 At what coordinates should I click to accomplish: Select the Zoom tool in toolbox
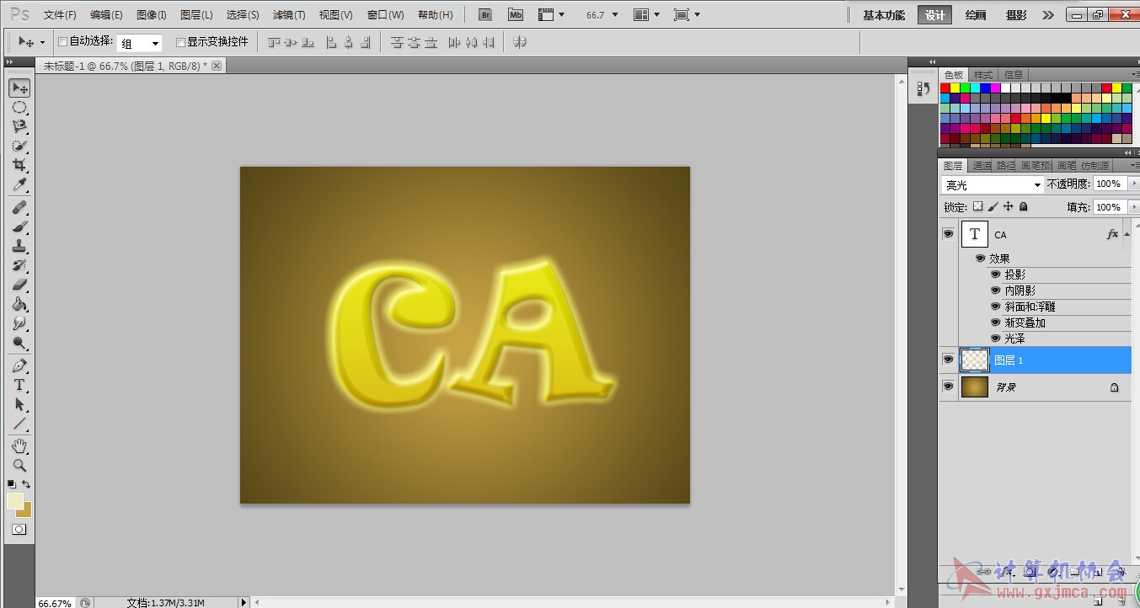click(19, 465)
